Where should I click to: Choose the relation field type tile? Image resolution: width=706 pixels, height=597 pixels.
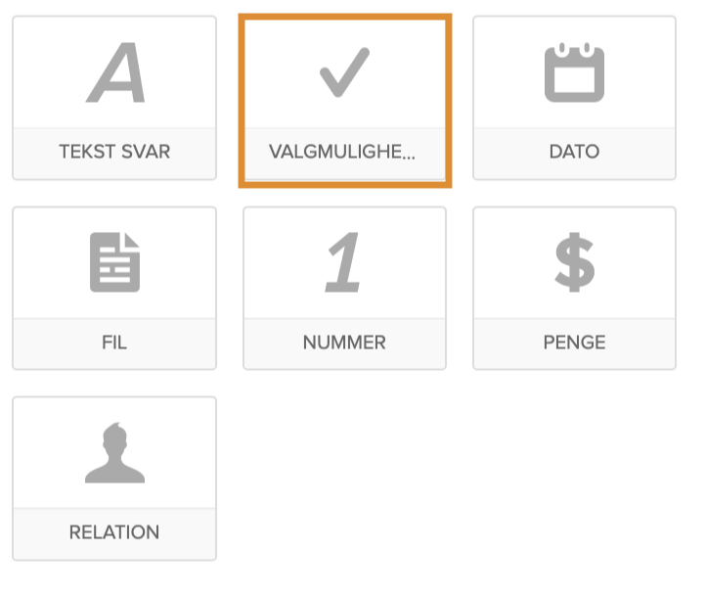pos(114,478)
